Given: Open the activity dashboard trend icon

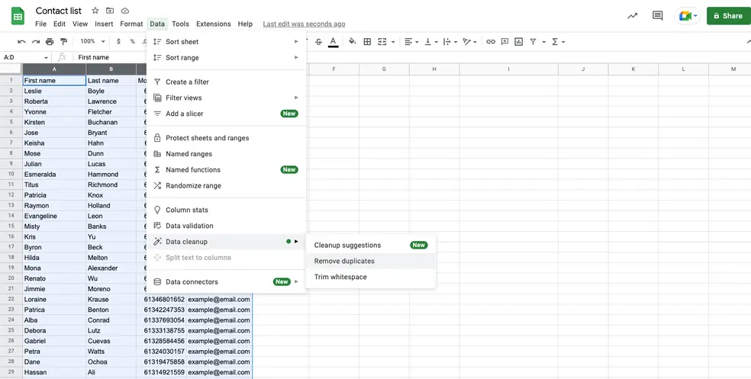Looking at the screenshot, I should point(633,16).
